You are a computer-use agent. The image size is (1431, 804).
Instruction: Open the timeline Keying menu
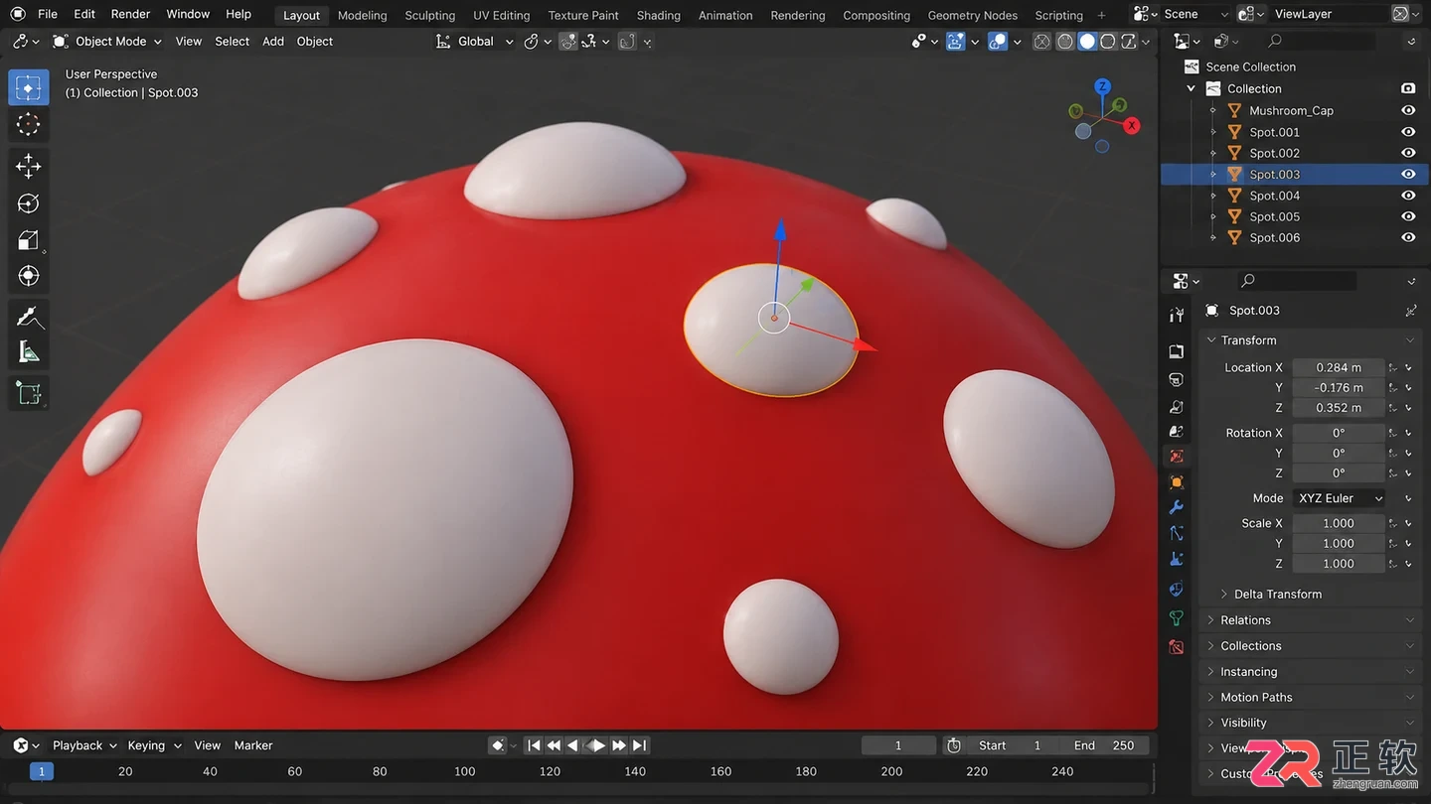coord(154,745)
